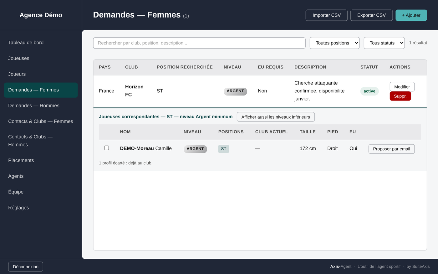Delete Horizon FC request via Suppr.

(400, 96)
